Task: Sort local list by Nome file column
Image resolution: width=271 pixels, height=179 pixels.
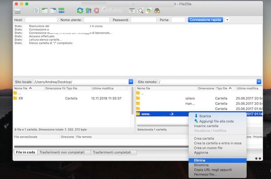Action: point(23,88)
